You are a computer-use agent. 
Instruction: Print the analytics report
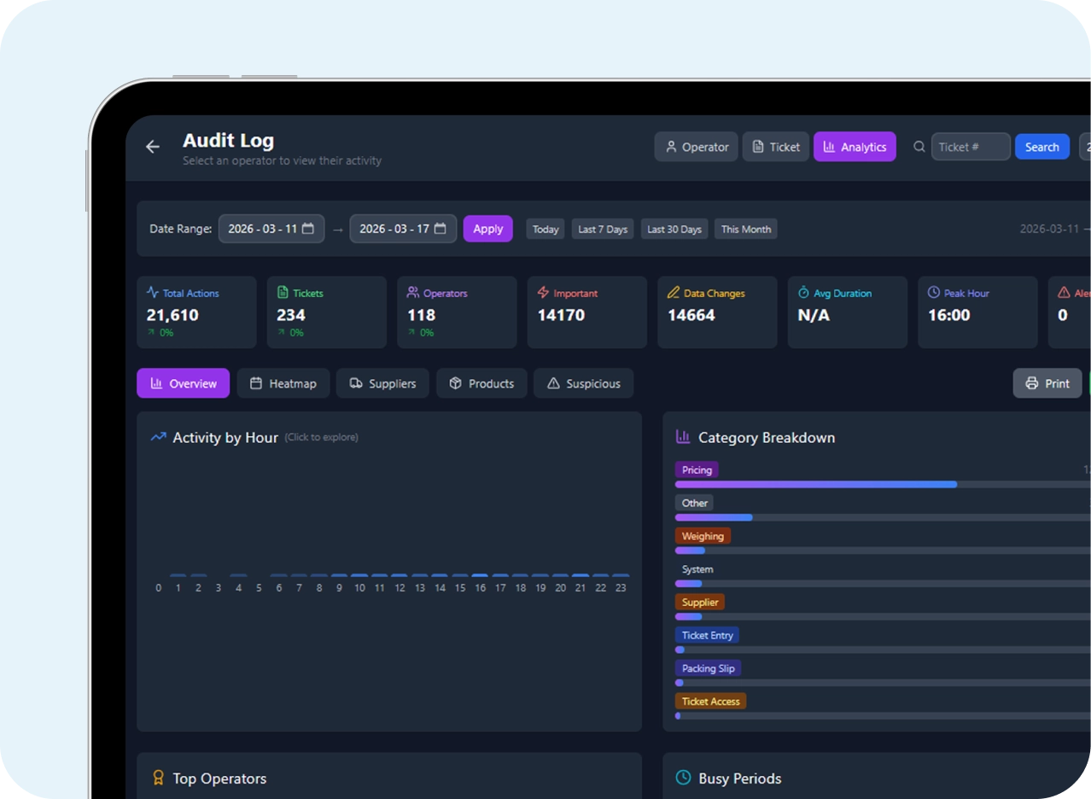1047,383
